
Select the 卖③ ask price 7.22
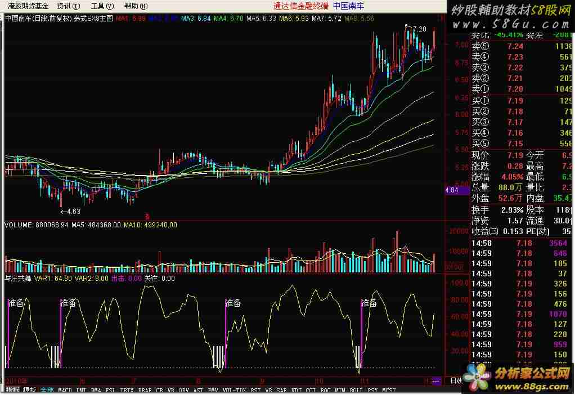point(515,68)
